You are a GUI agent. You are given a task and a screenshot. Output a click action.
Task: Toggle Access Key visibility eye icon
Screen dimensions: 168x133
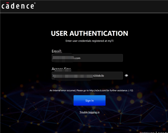tap(127, 75)
